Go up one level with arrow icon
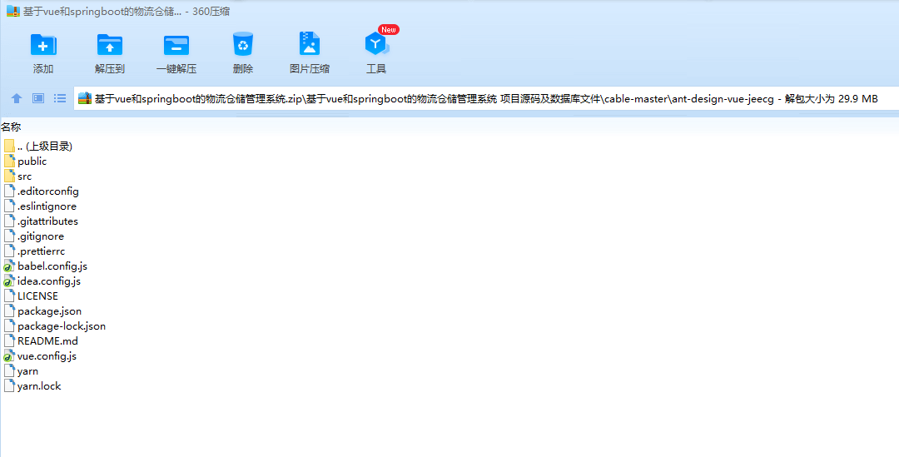 (x=17, y=98)
